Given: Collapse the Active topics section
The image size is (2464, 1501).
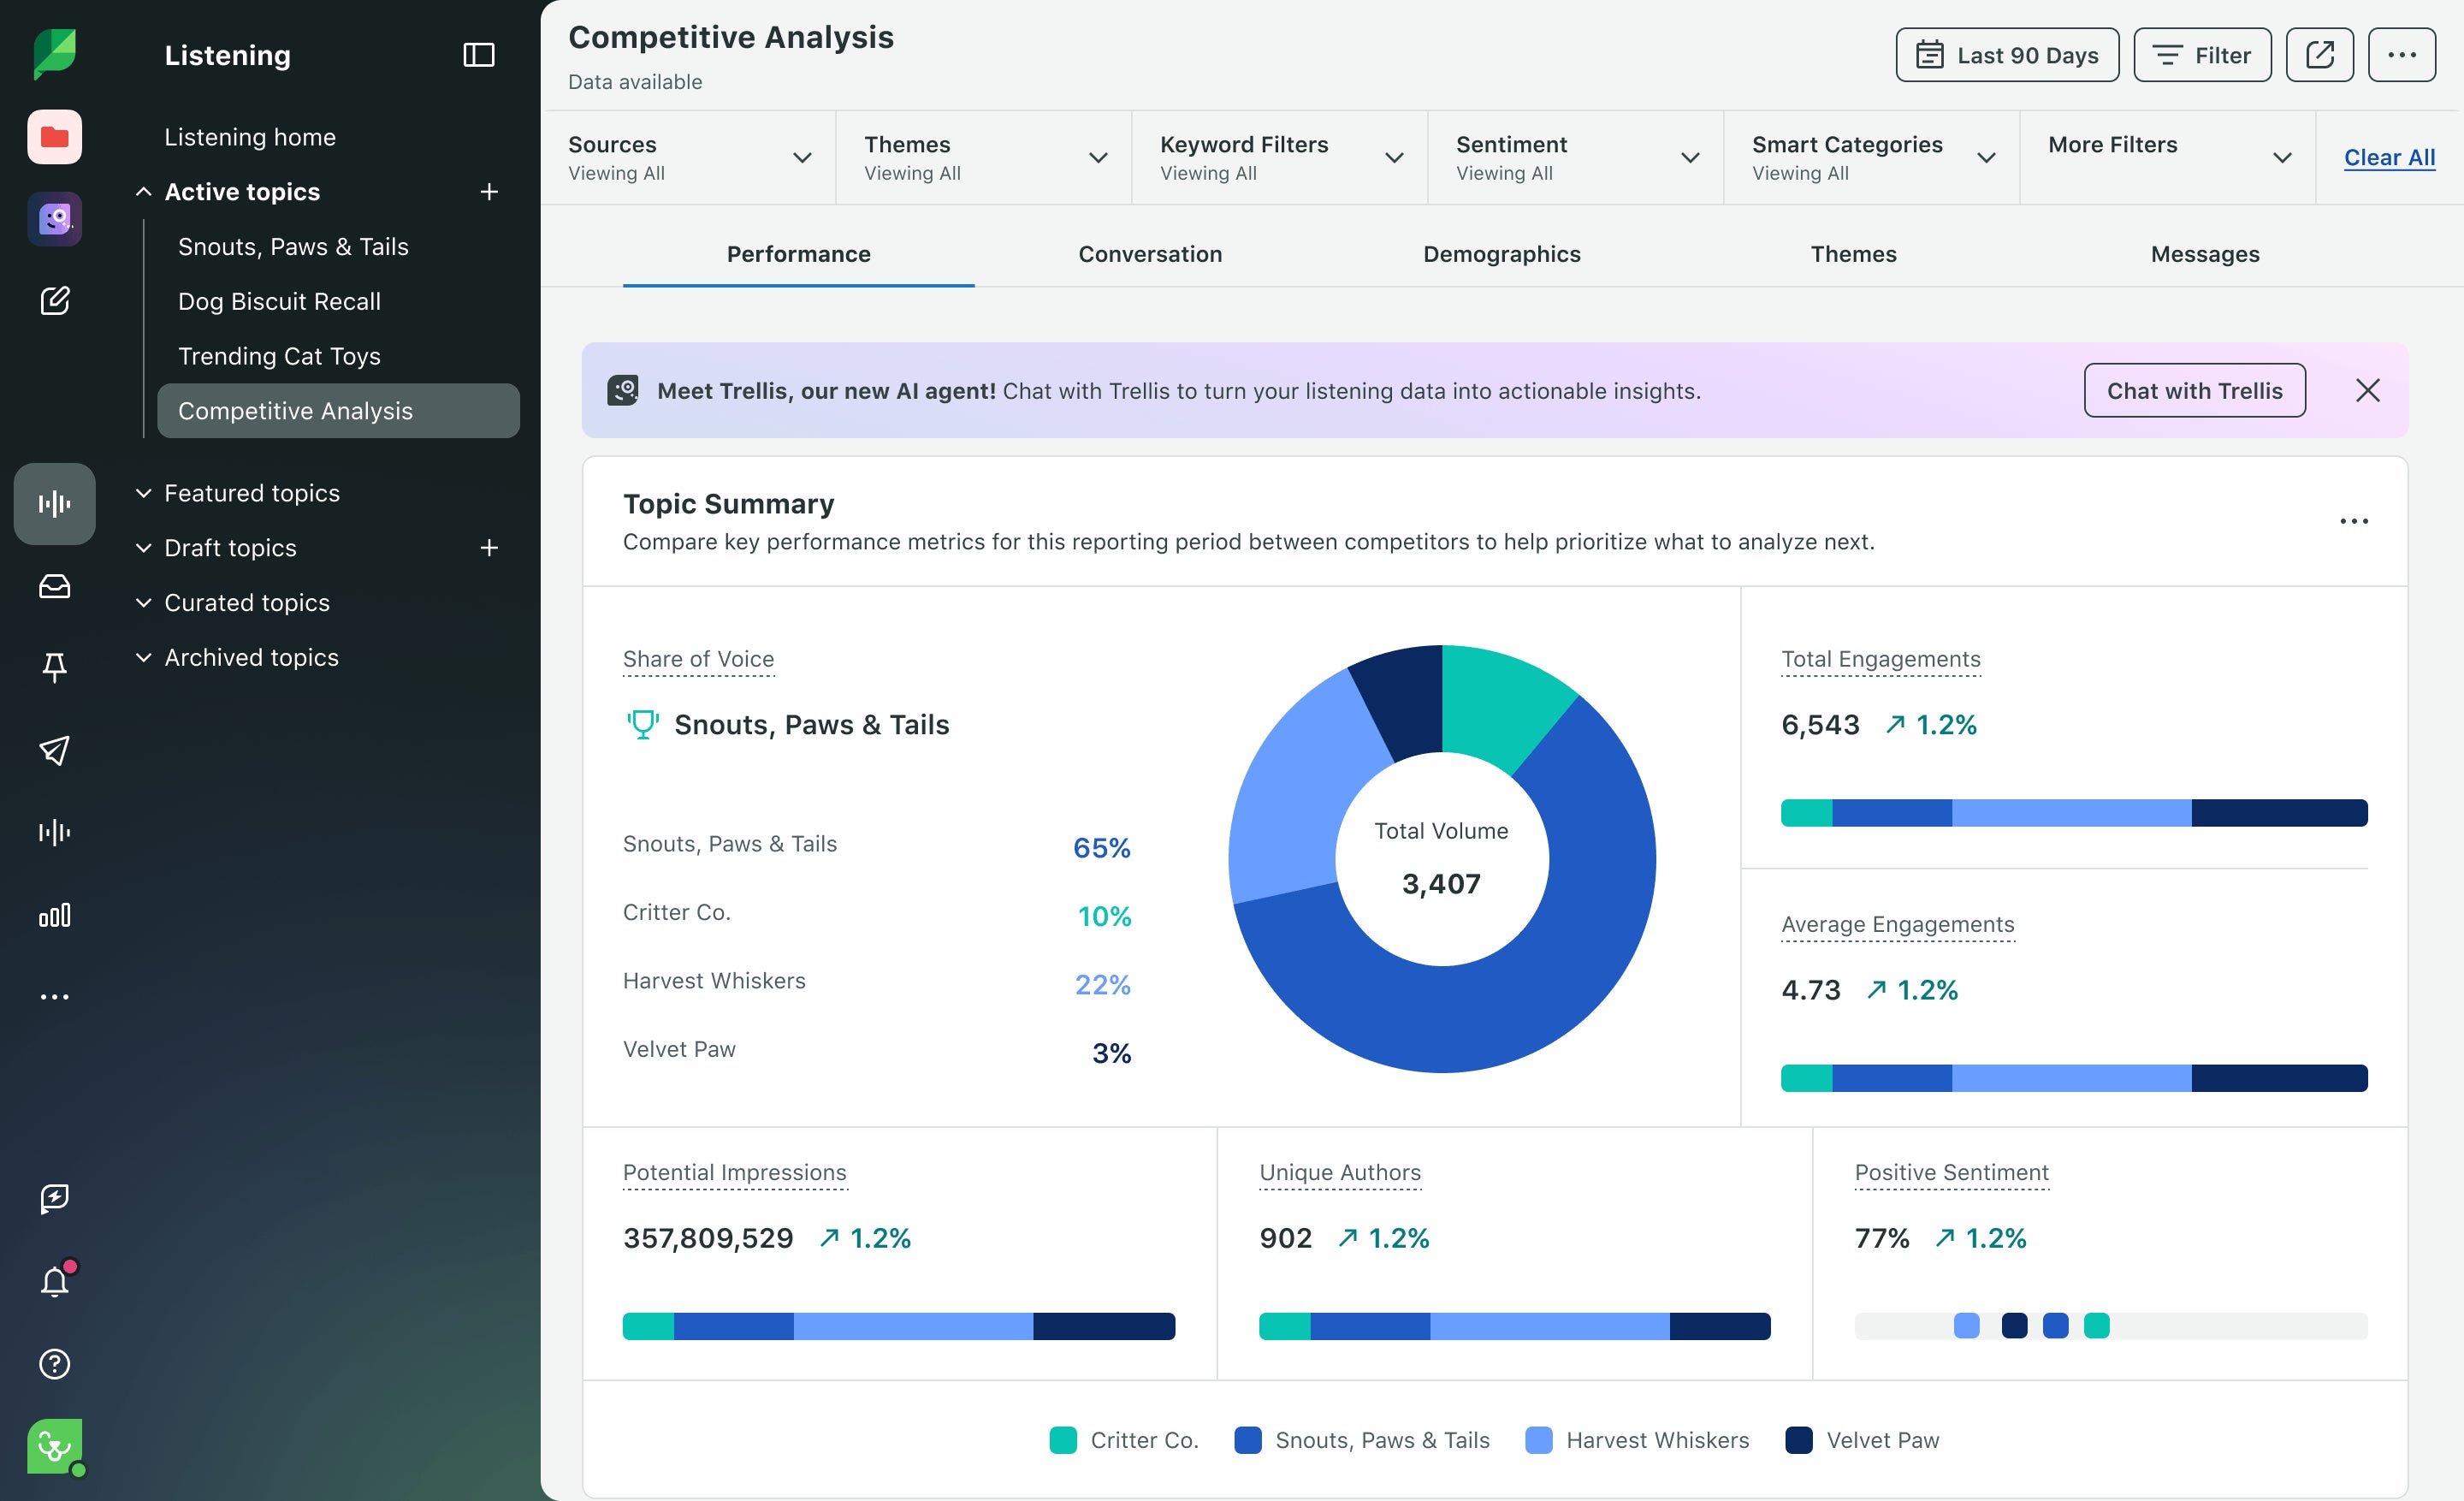Looking at the screenshot, I should tap(143, 191).
